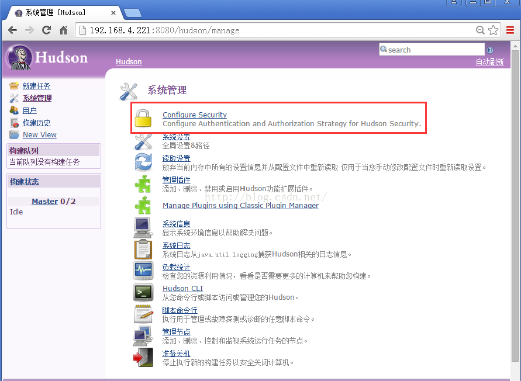
Task: Click the computer icon beside 系统信息
Action: 143,227
